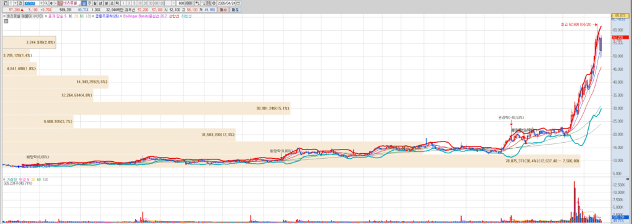632x224 pixels.
Task: Click the volume profile label 4,641,480(1.8%)
Action: (x=22, y=69)
